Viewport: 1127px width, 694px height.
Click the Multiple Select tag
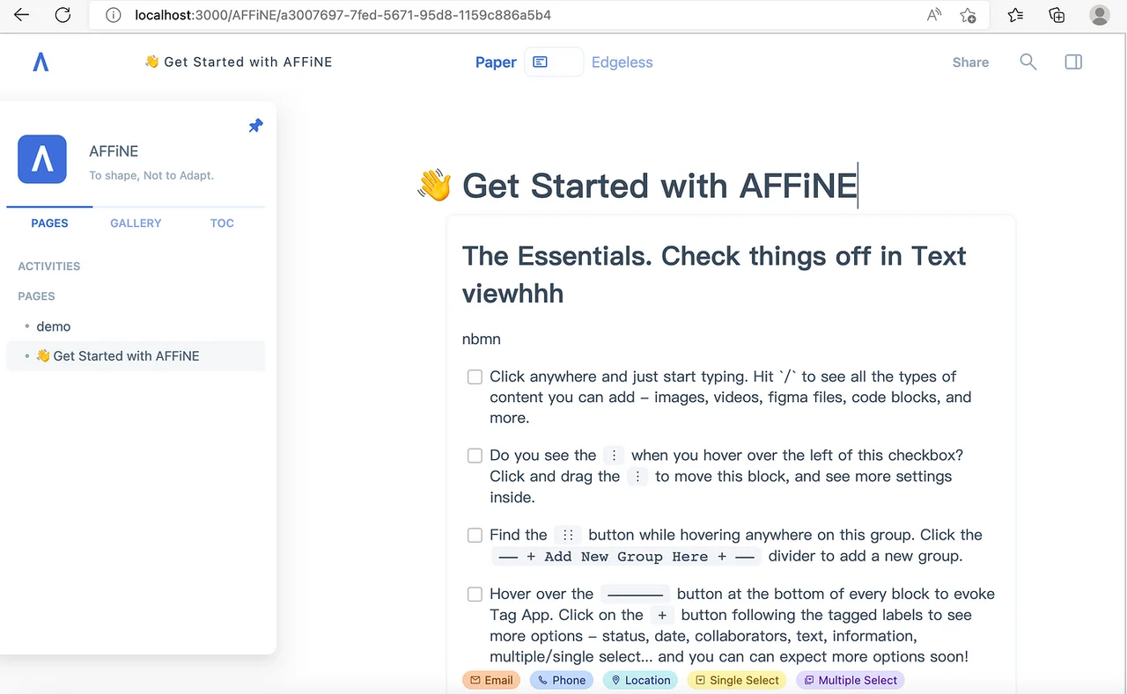(x=851, y=680)
